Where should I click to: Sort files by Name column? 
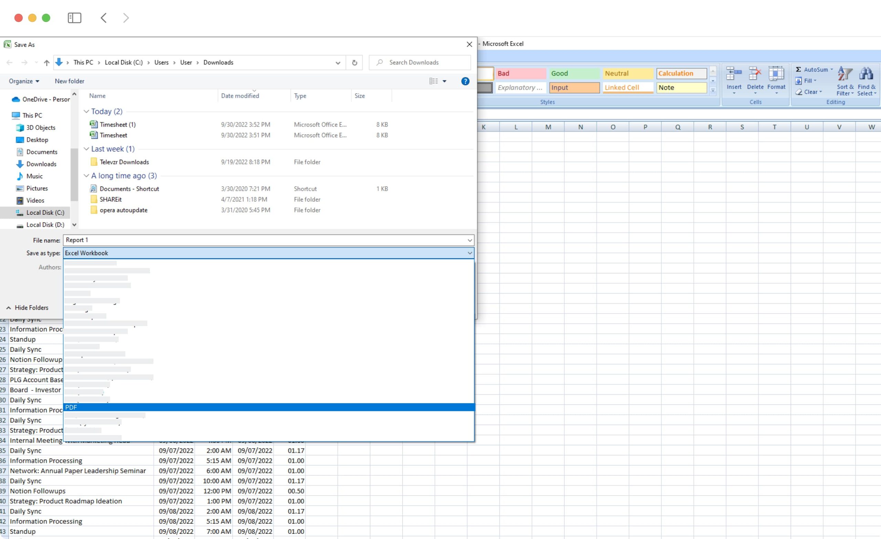pos(97,96)
